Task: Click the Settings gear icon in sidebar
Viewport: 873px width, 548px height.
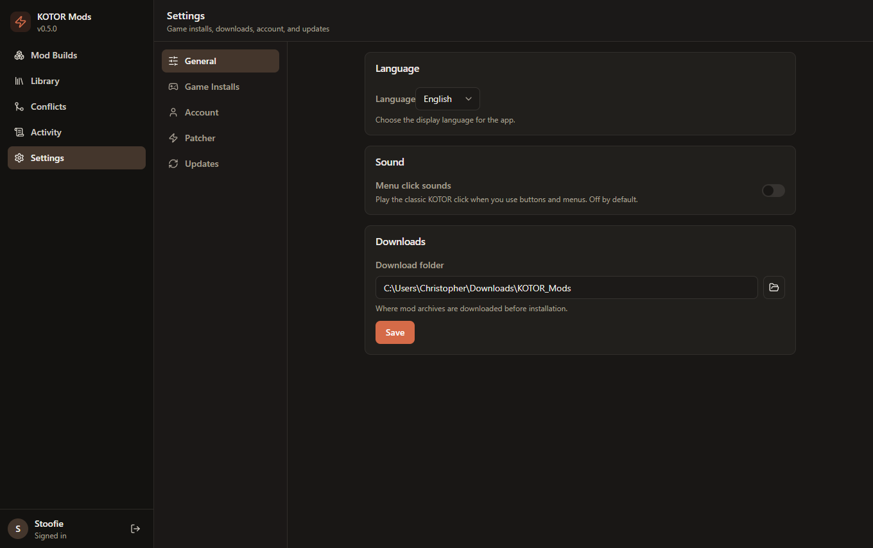Action: pos(19,158)
